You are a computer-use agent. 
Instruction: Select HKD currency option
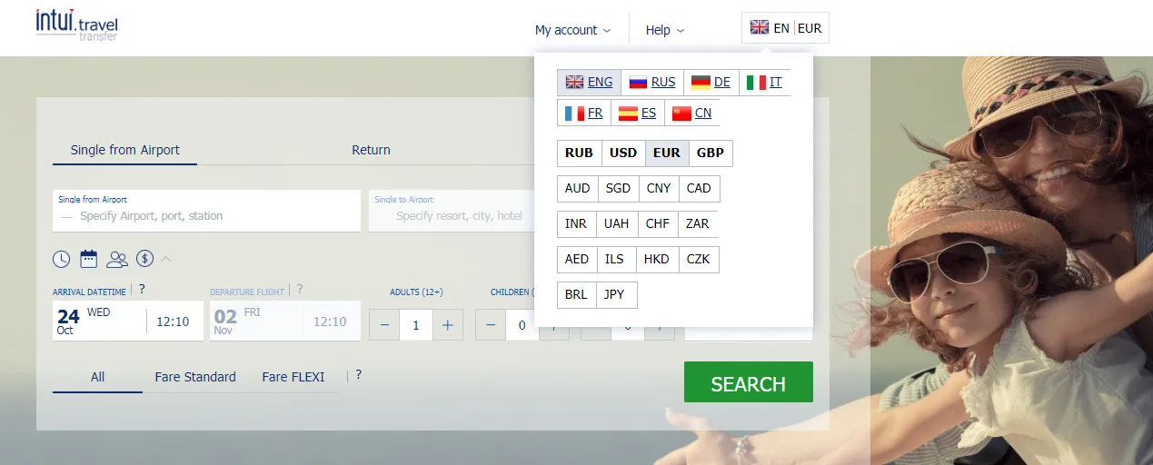tap(657, 259)
